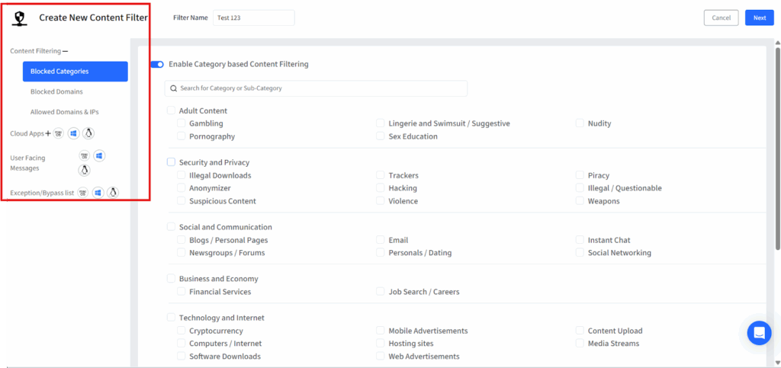Click the Linux icon beside Cloud Apps

click(x=88, y=133)
